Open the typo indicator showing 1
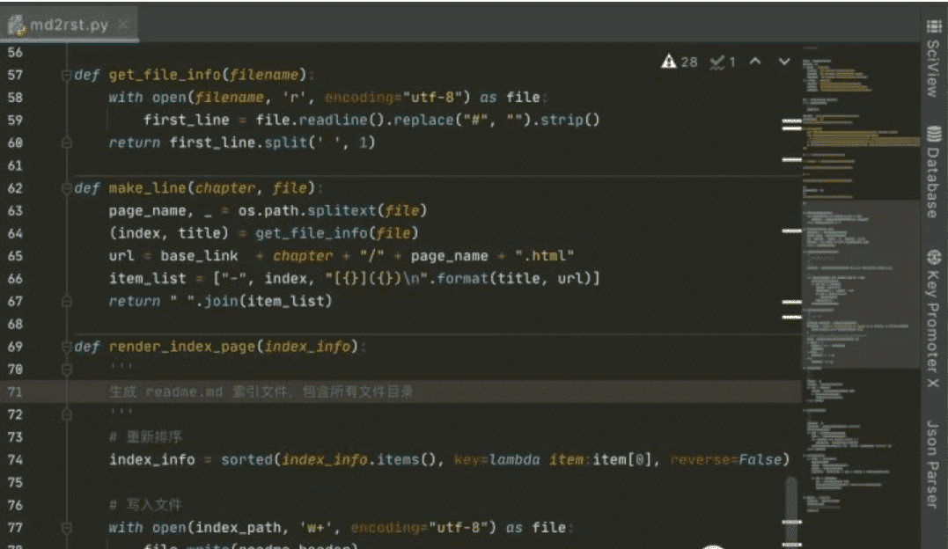 723,62
